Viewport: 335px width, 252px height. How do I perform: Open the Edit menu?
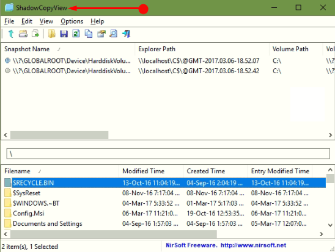[27, 21]
